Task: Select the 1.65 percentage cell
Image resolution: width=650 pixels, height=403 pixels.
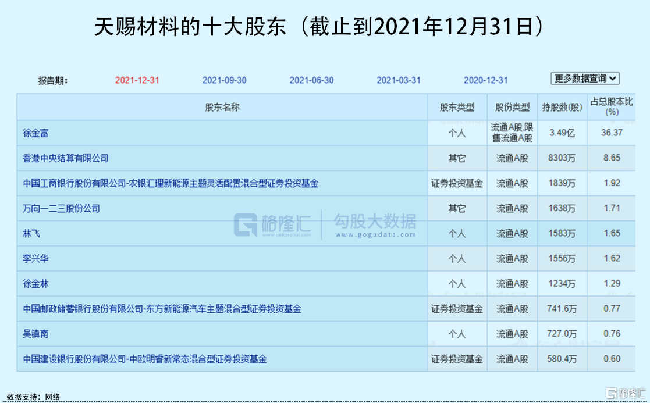Action: (x=612, y=234)
